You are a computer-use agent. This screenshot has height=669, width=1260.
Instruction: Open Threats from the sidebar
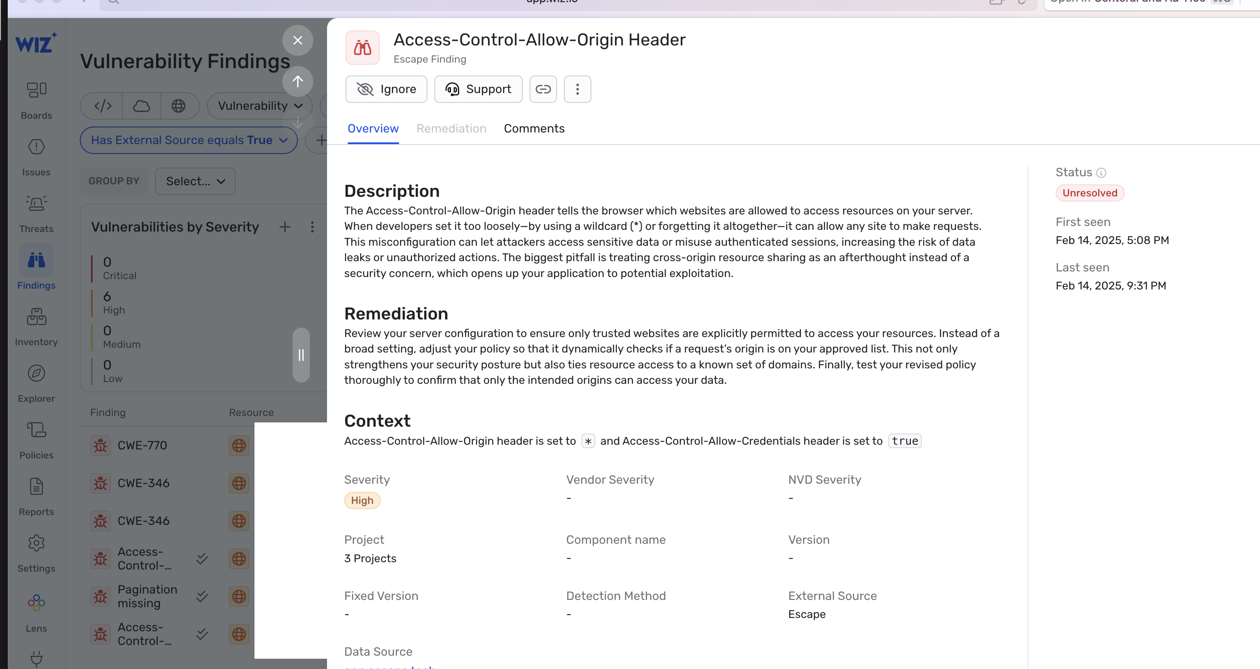coord(36,213)
